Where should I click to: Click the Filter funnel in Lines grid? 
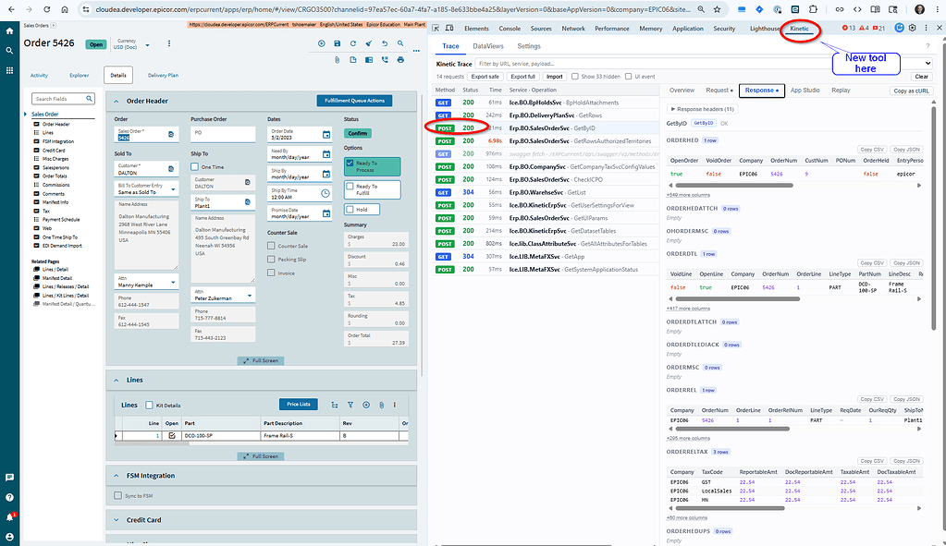350,405
